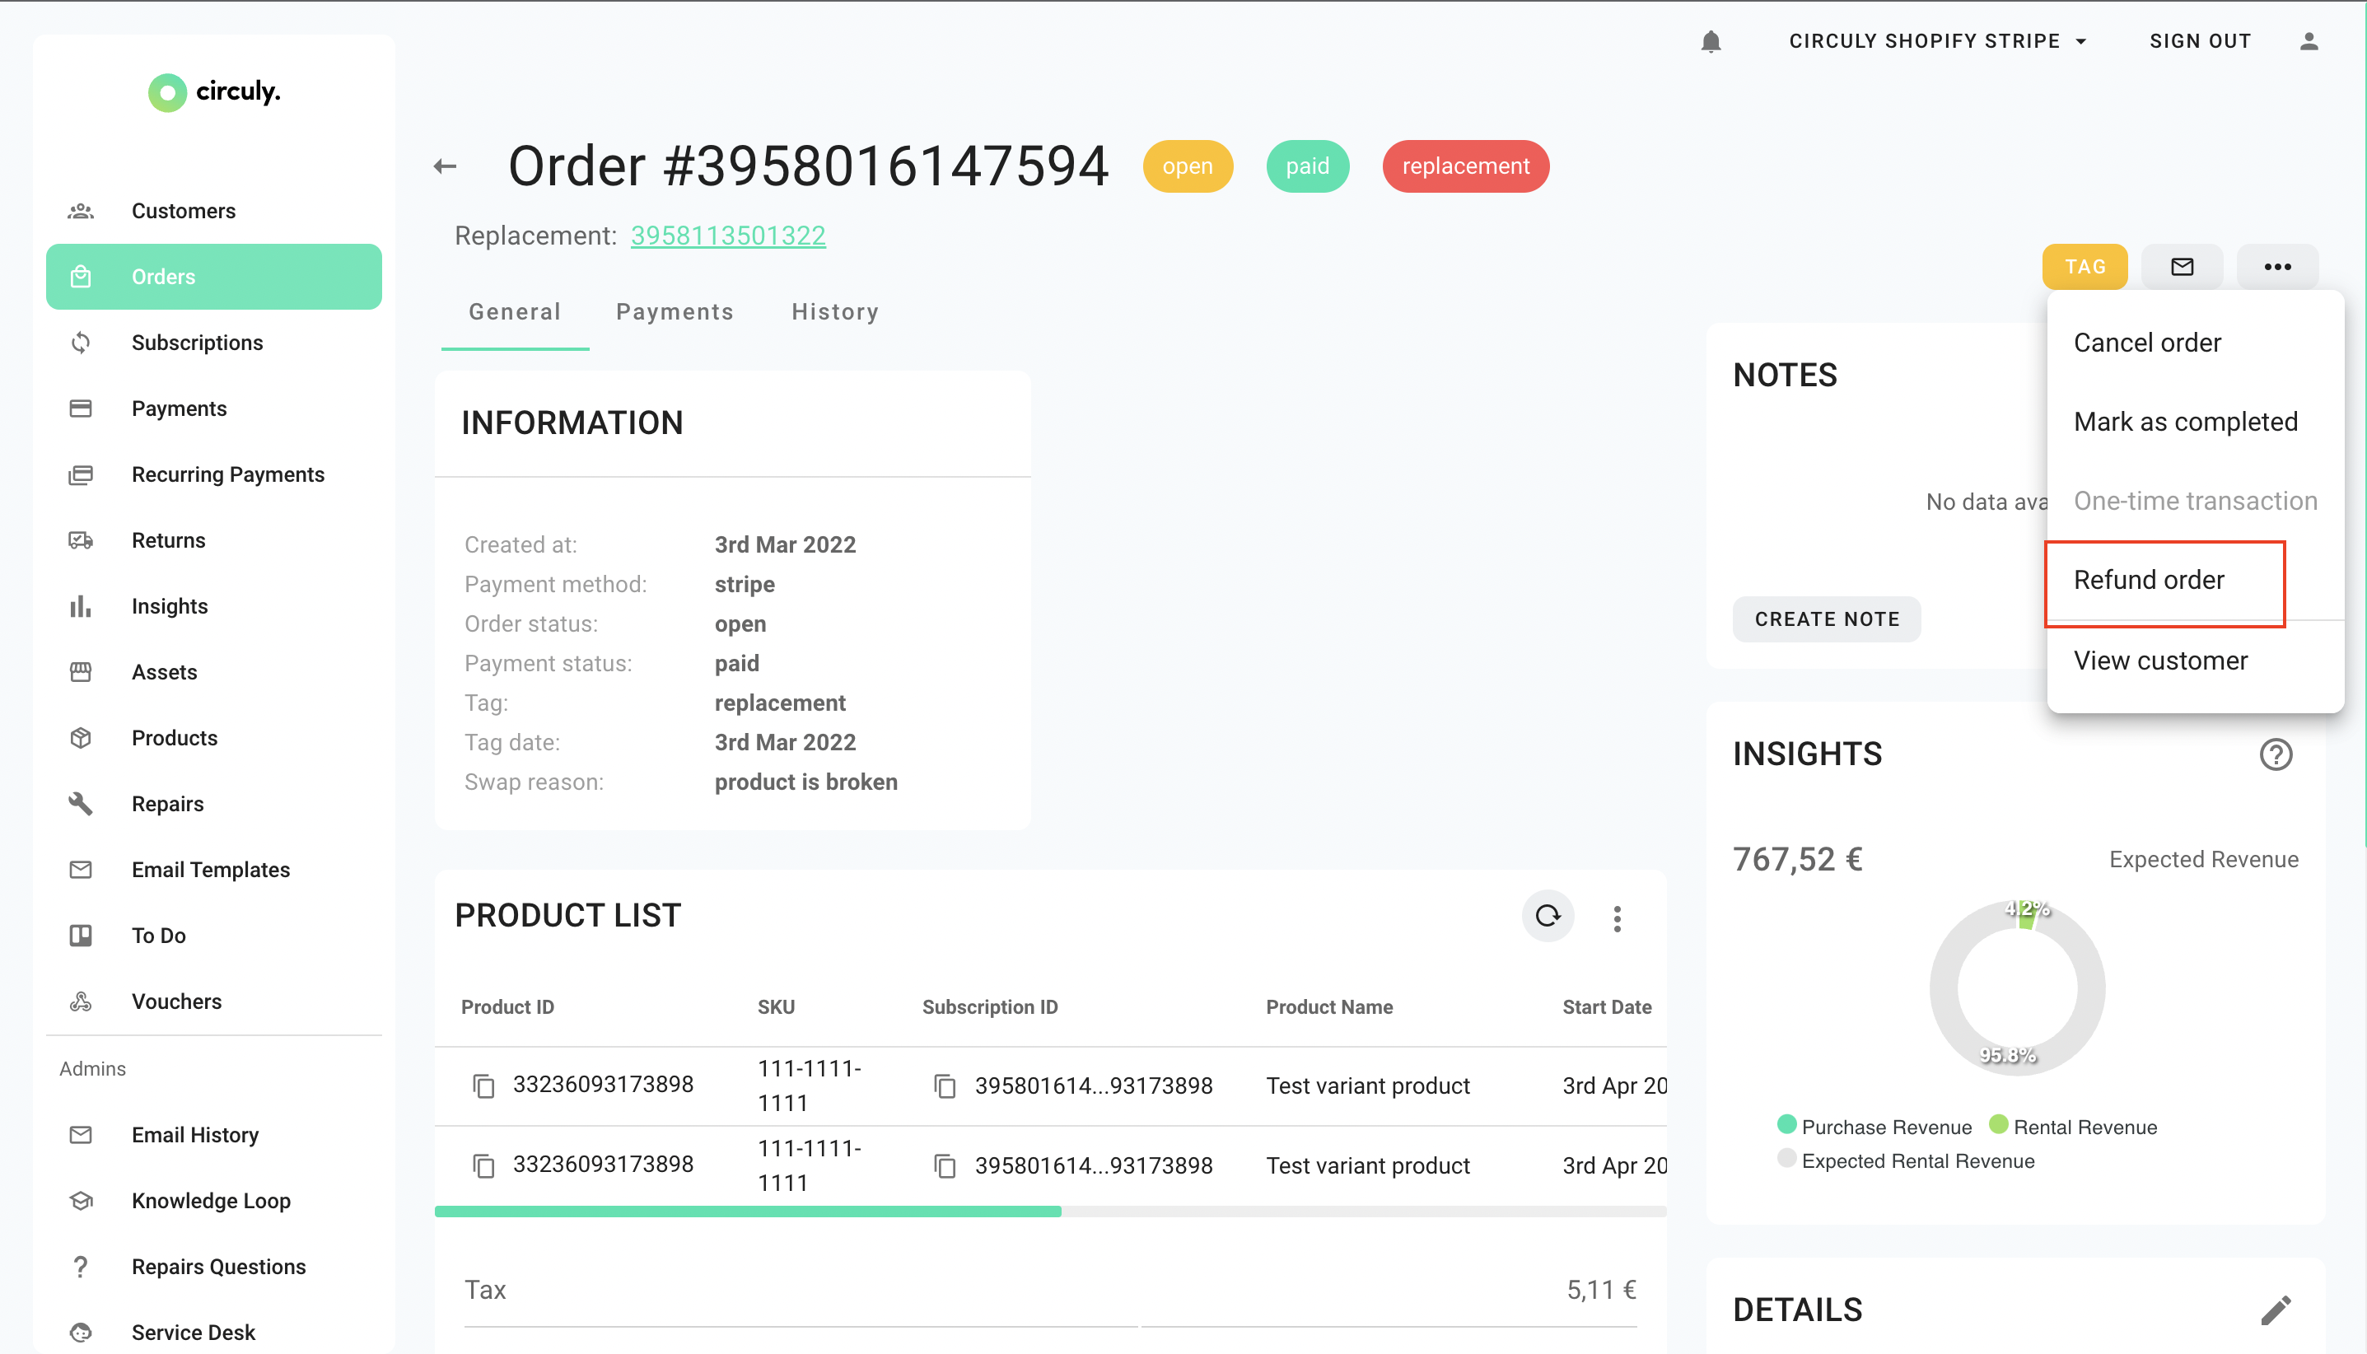Click One-time transaction menu item

(2194, 500)
